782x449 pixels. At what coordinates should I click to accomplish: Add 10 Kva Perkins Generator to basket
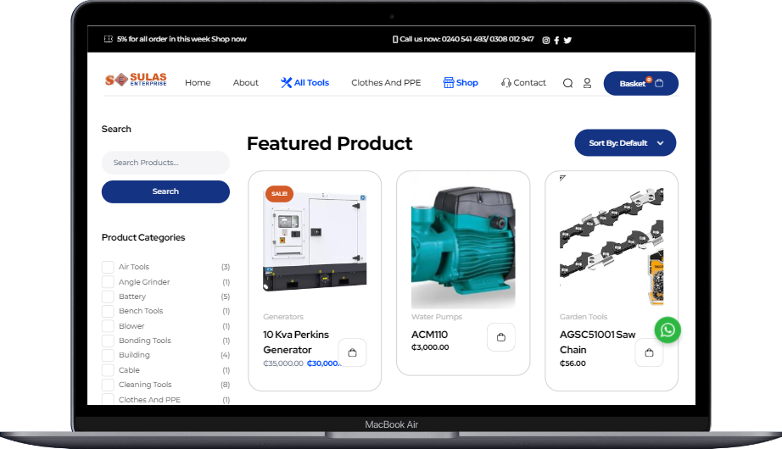click(x=352, y=352)
